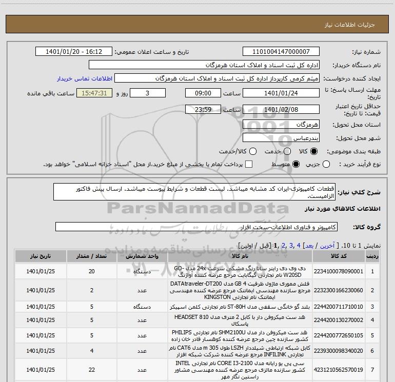Viewport: 395px width, 382px height.
Task: Click the جزئیات اطلاعات نیاز page header
Action: click(350, 25)
